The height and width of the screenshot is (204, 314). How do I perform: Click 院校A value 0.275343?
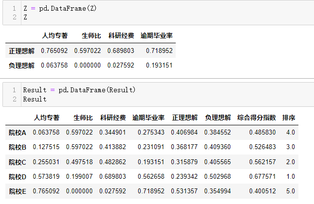tap(151, 132)
